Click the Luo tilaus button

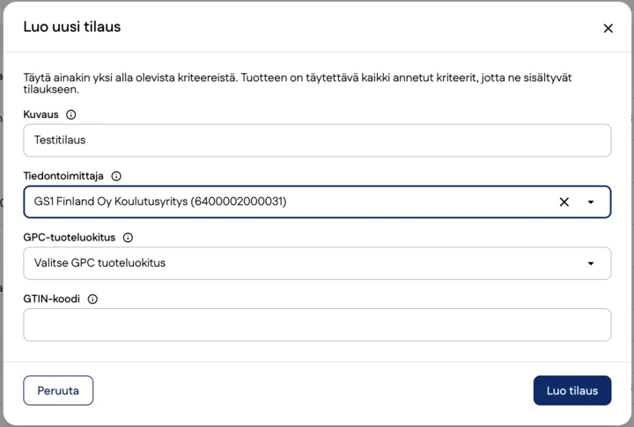(572, 391)
